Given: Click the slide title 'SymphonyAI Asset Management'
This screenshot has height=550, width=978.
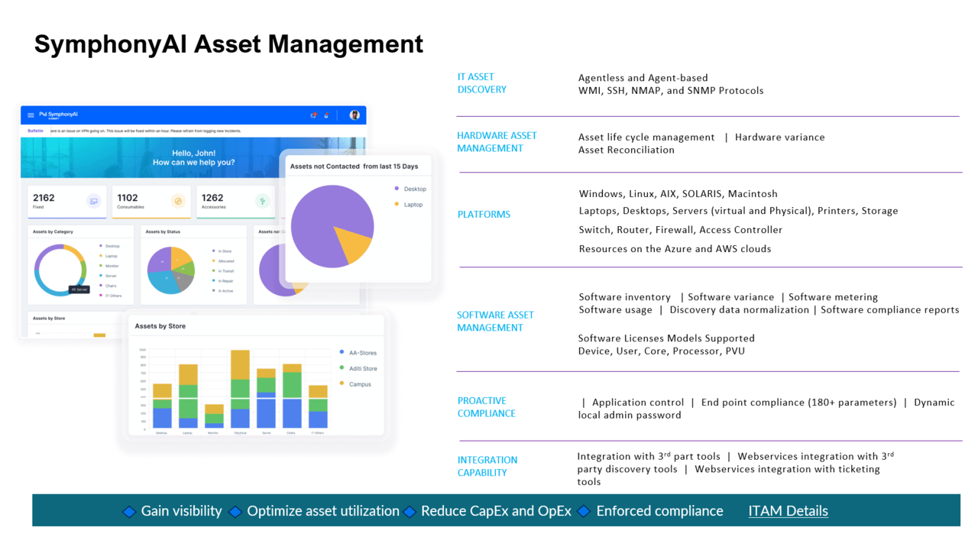Looking at the screenshot, I should click(x=228, y=44).
